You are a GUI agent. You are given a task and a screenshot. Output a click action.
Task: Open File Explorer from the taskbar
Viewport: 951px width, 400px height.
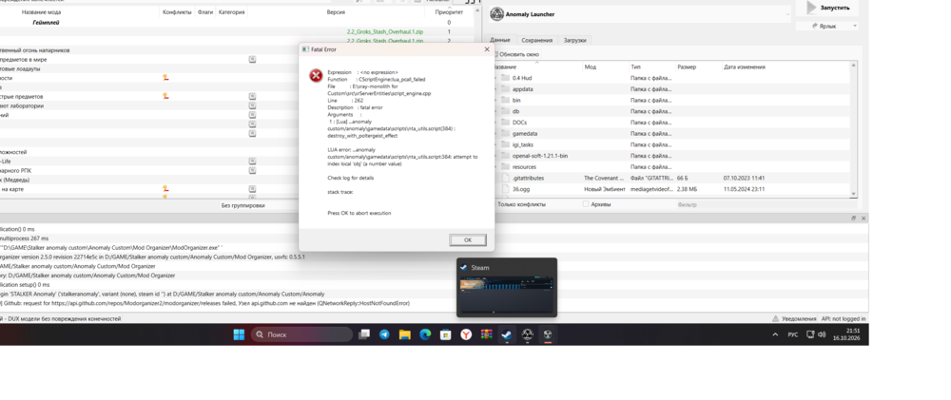tap(404, 334)
